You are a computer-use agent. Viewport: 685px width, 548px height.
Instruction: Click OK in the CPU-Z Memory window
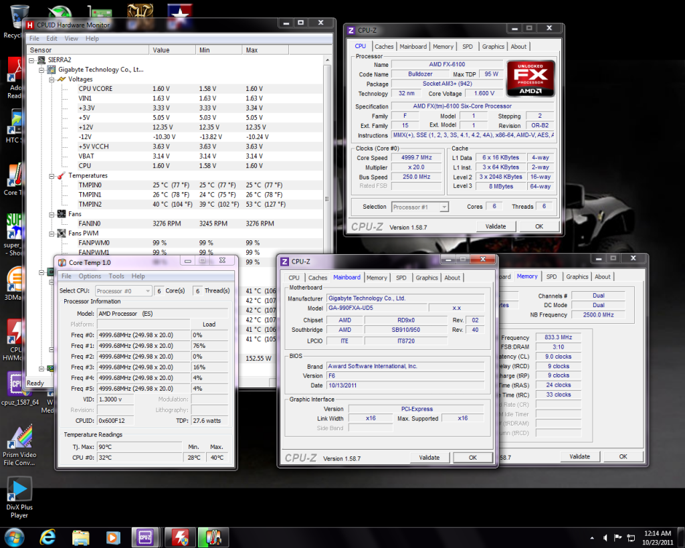pyautogui.click(x=623, y=456)
